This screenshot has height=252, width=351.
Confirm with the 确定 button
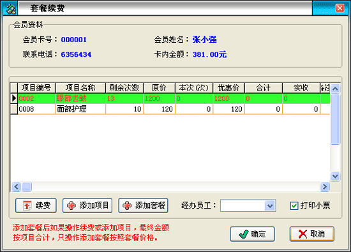coord(252,234)
